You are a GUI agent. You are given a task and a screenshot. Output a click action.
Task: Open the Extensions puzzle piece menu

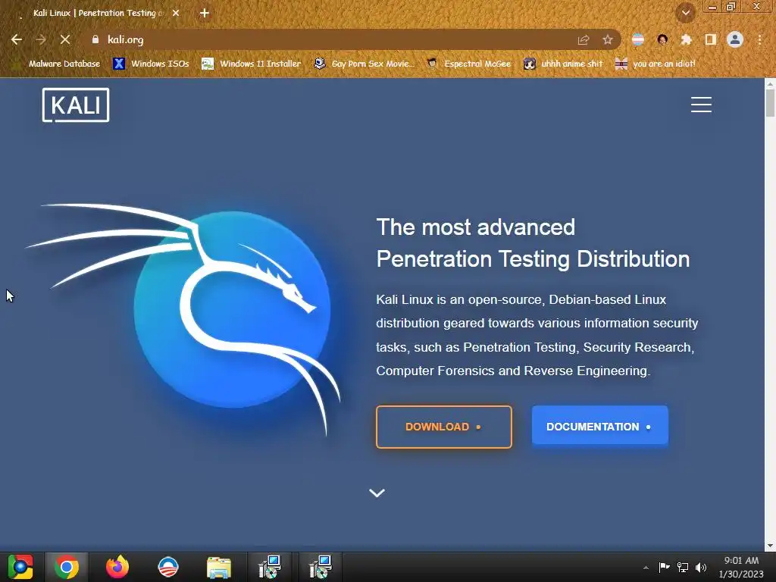click(686, 40)
